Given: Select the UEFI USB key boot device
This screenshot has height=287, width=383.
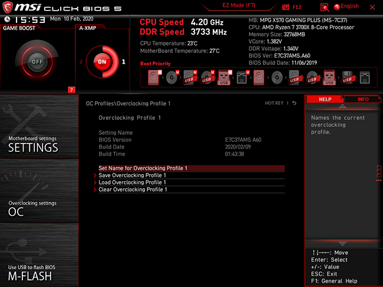Looking at the screenshot, I should pyautogui.click(x=224, y=78).
